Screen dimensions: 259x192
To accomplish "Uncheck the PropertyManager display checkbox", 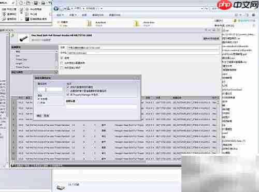I will pos(68,95).
